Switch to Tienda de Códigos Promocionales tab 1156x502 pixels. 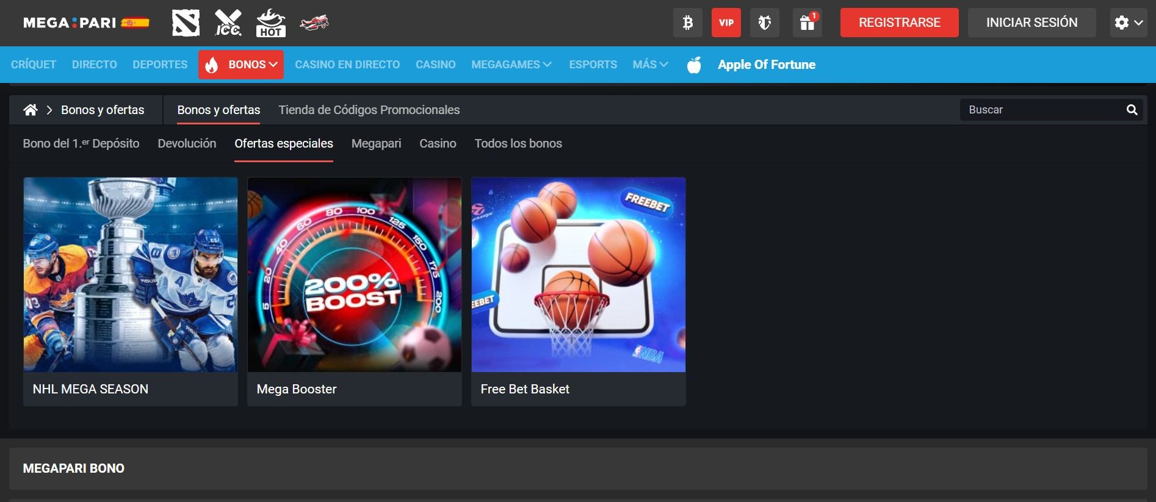369,110
